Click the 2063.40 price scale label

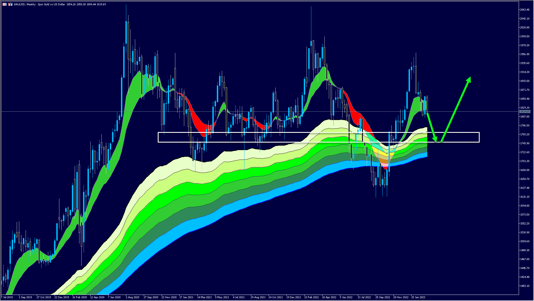(x=525, y=10)
